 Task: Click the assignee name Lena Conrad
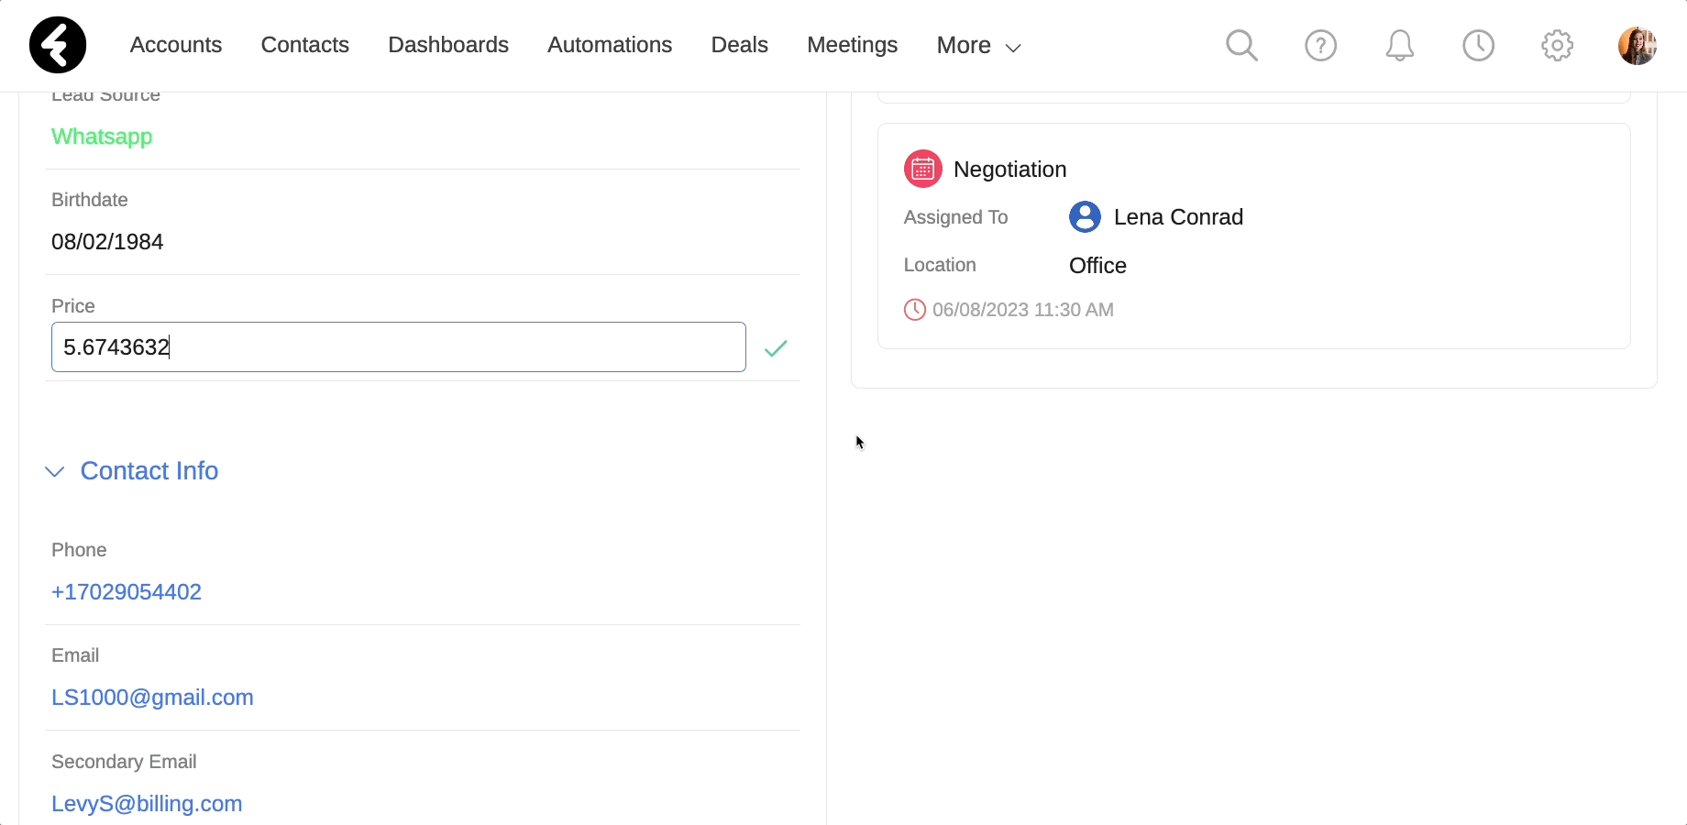[1178, 217]
